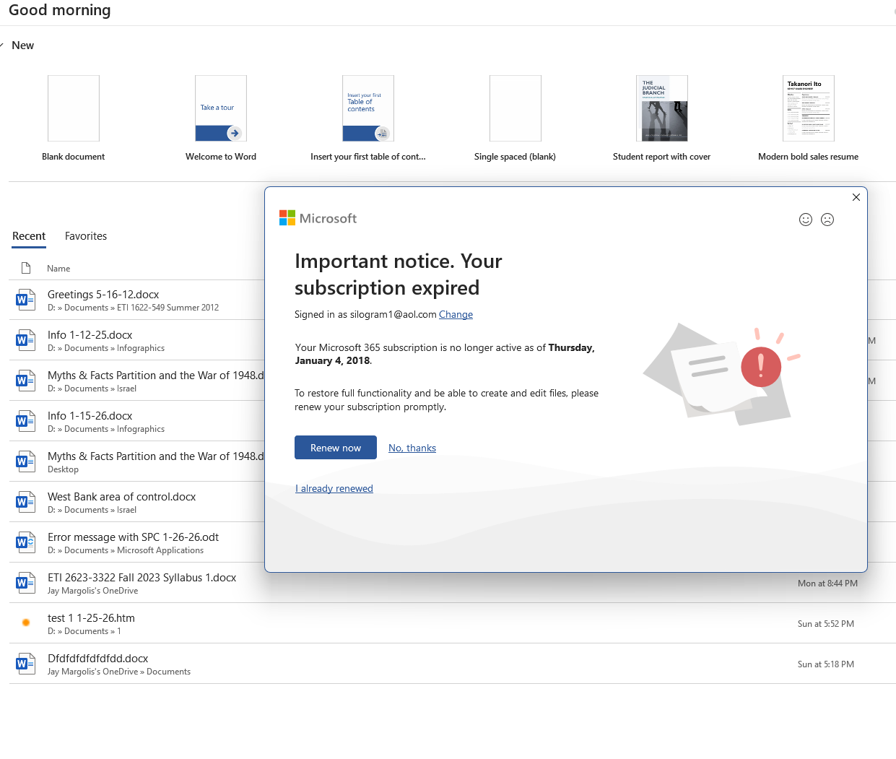Screen dimensions: 896x759
Task: Switch to the Favorites tab
Action: (x=86, y=236)
